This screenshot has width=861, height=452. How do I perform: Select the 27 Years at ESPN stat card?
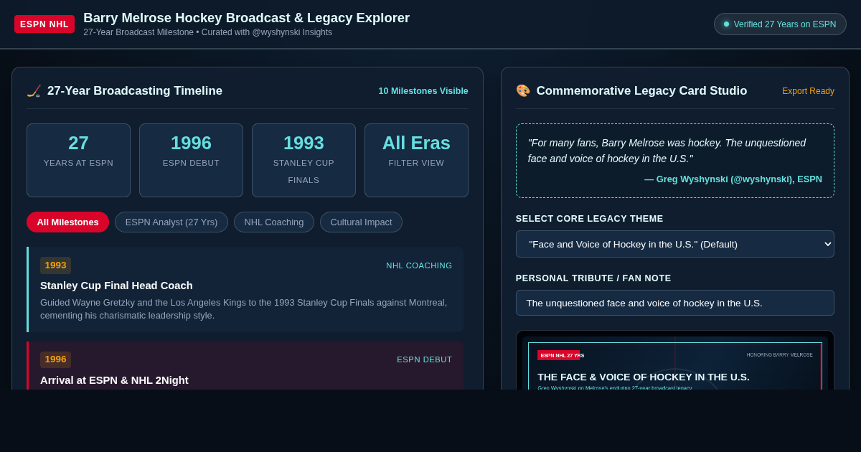tap(78, 160)
